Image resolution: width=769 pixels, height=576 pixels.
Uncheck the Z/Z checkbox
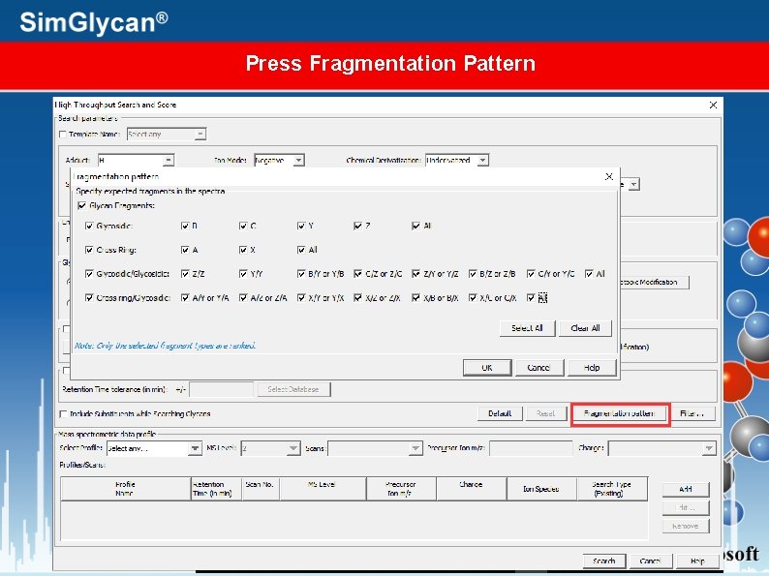point(185,274)
